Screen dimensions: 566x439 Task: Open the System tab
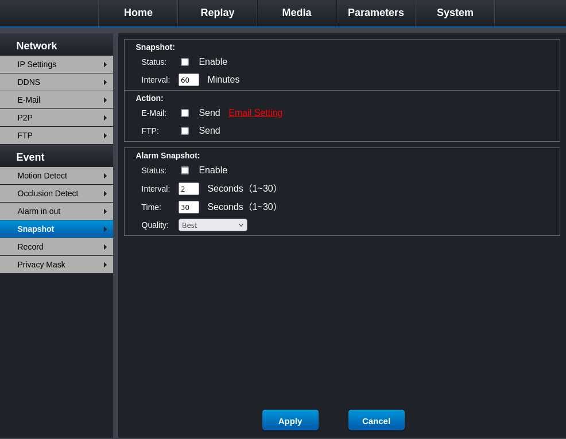455,13
